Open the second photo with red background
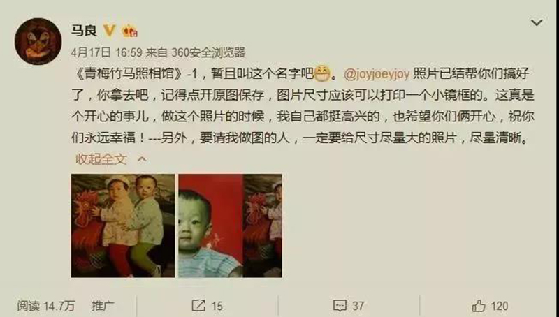This screenshot has height=317, width=559. 231,226
